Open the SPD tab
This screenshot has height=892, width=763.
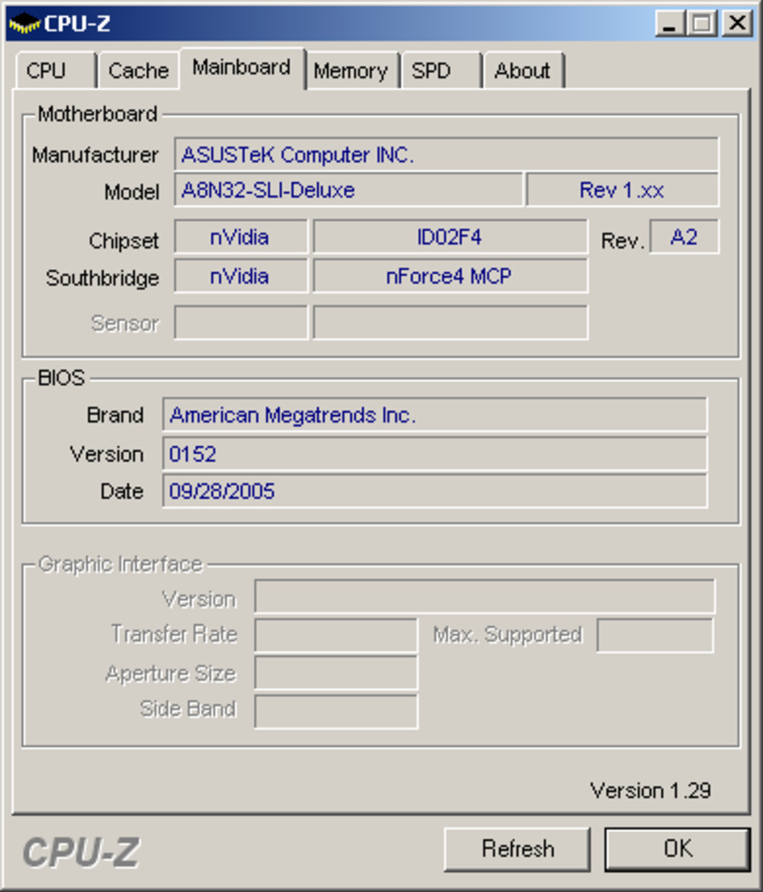[441, 70]
